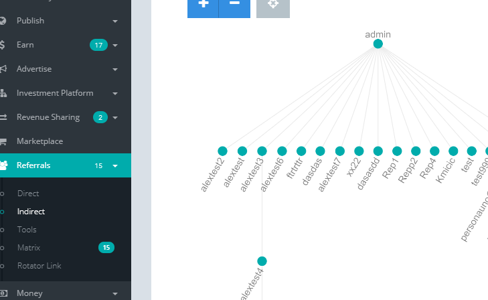
Task: Expand the Earn menu arrow
Action: tap(115, 45)
